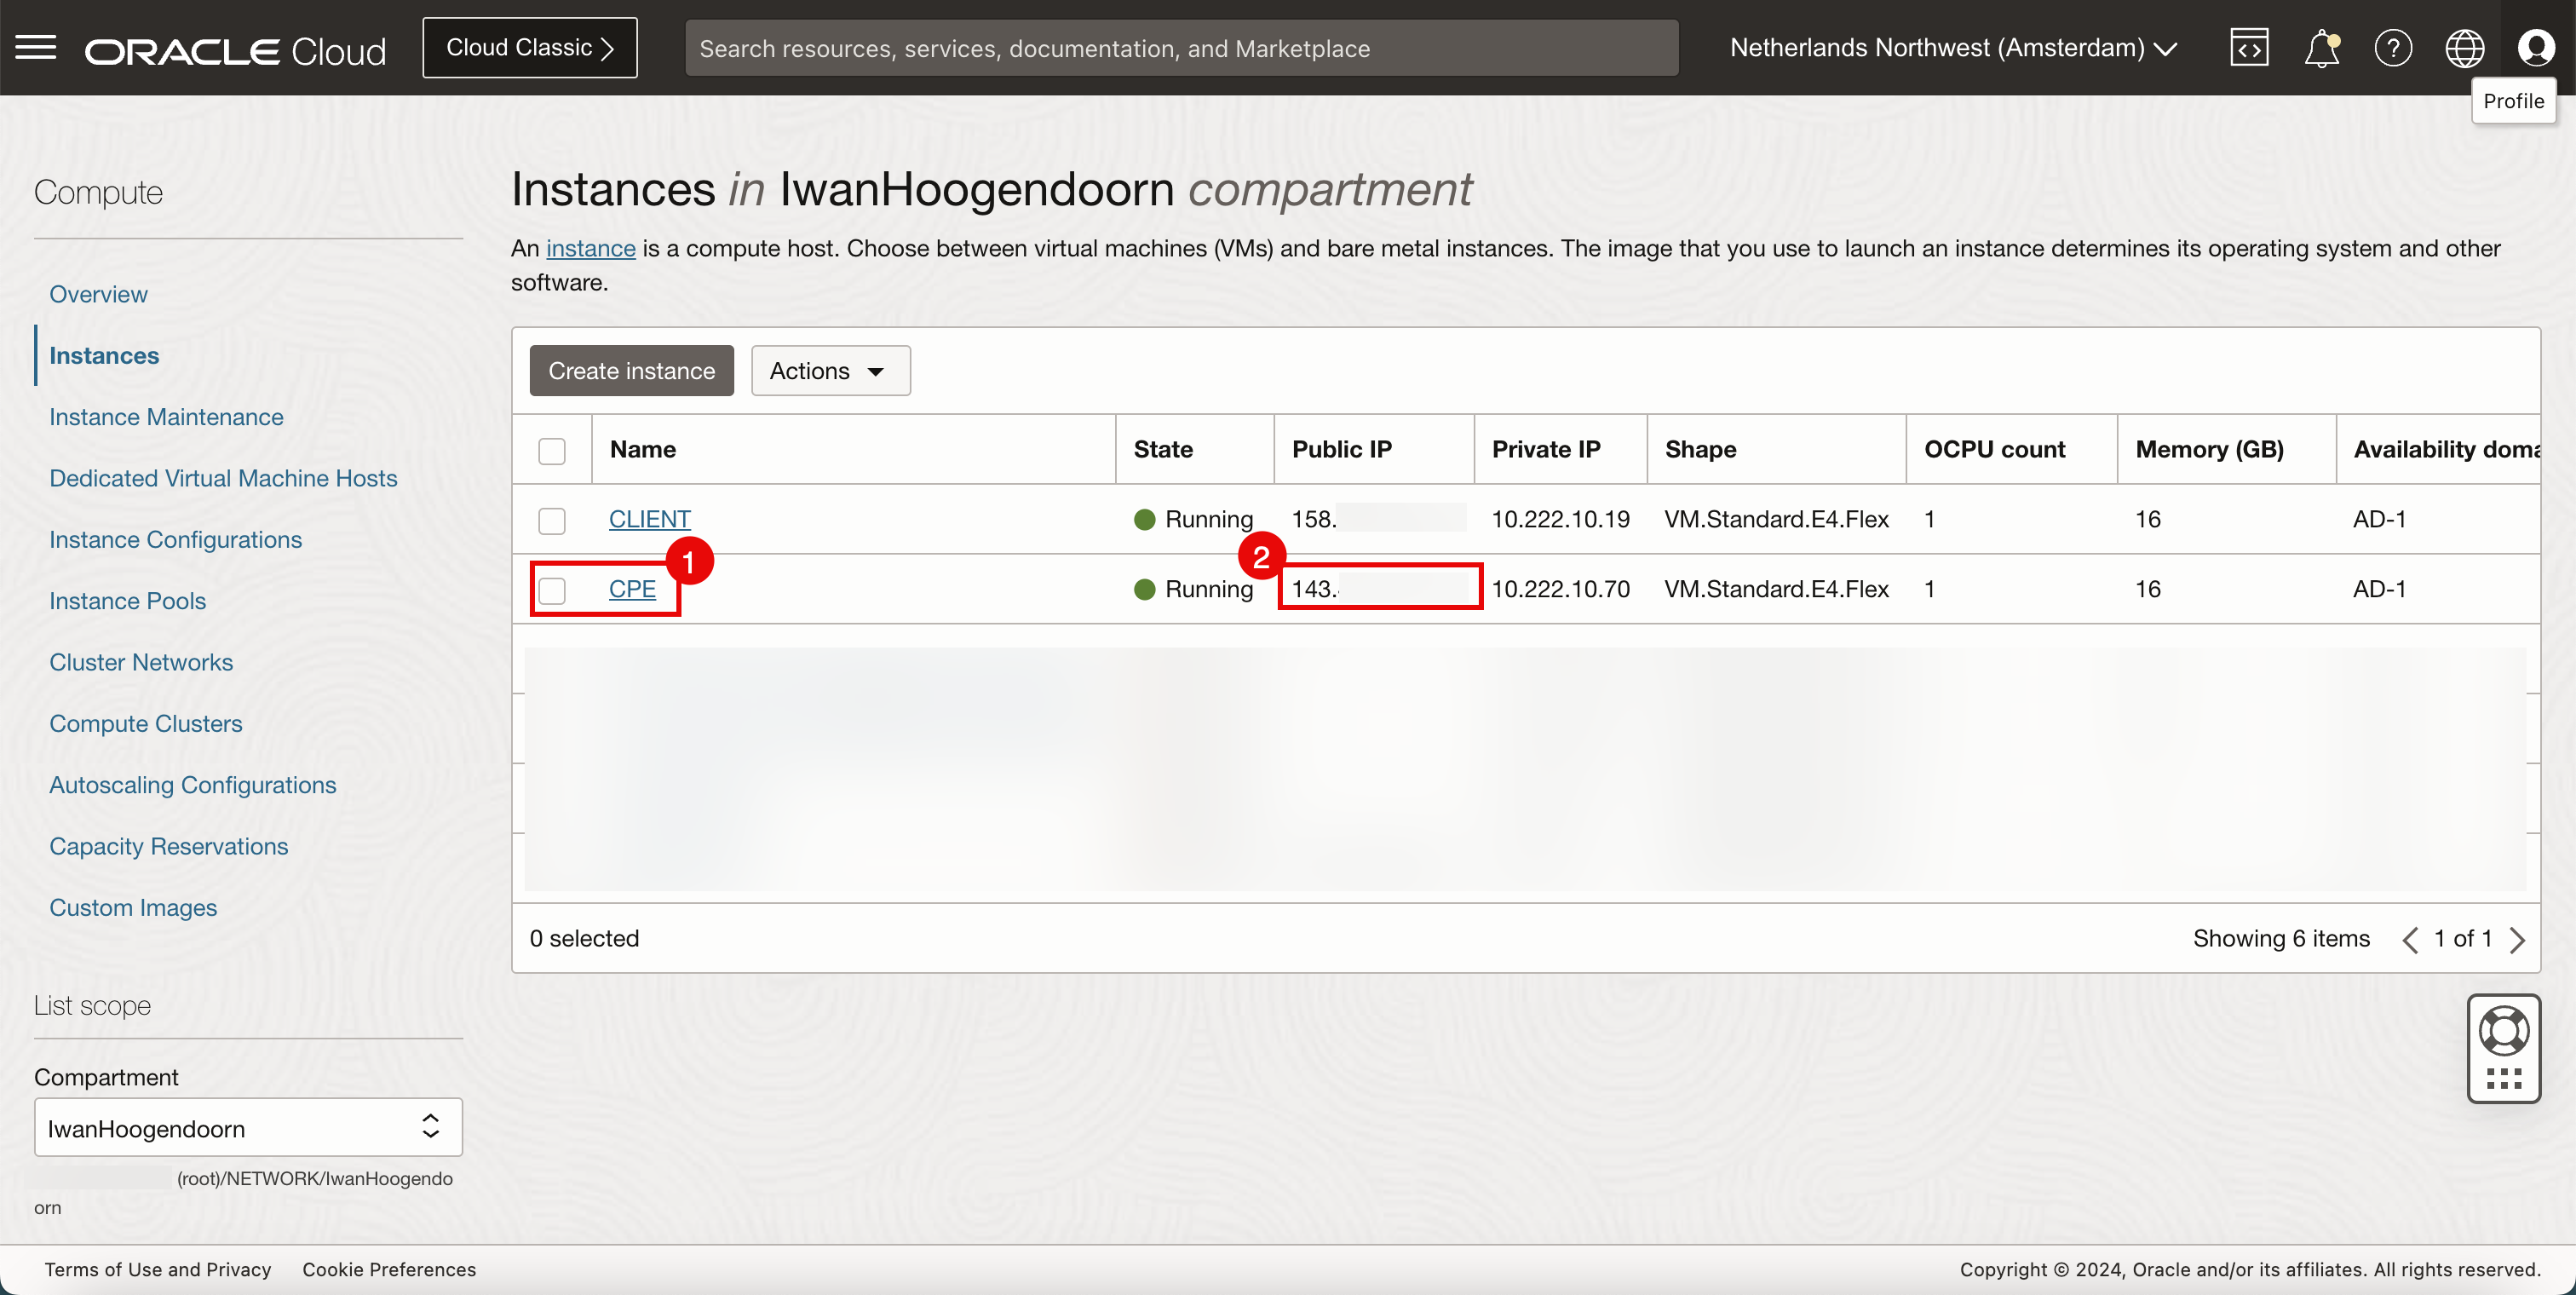Expand the Actions dropdown
Viewport: 2576px width, 1295px height.
[x=830, y=371]
